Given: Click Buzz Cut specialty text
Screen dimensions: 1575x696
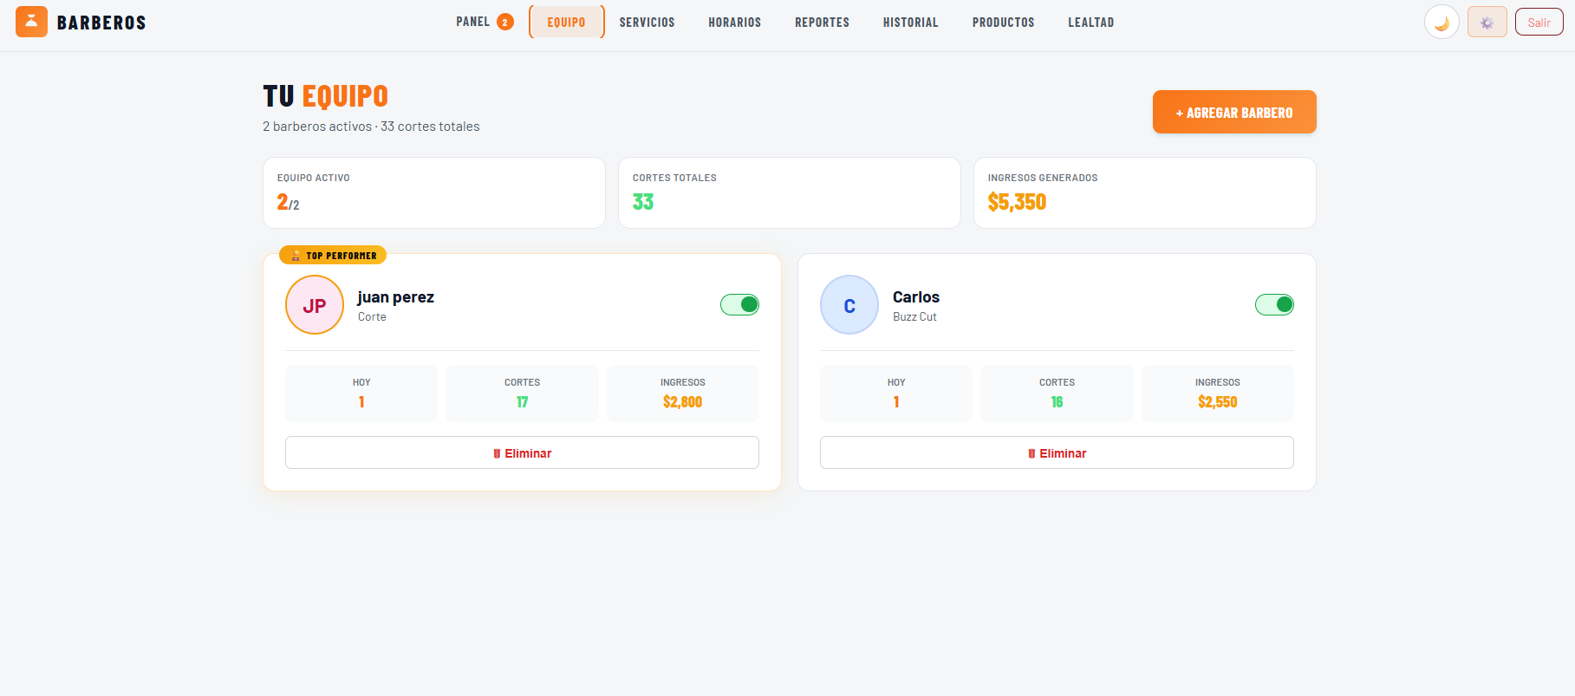Looking at the screenshot, I should pos(914,317).
